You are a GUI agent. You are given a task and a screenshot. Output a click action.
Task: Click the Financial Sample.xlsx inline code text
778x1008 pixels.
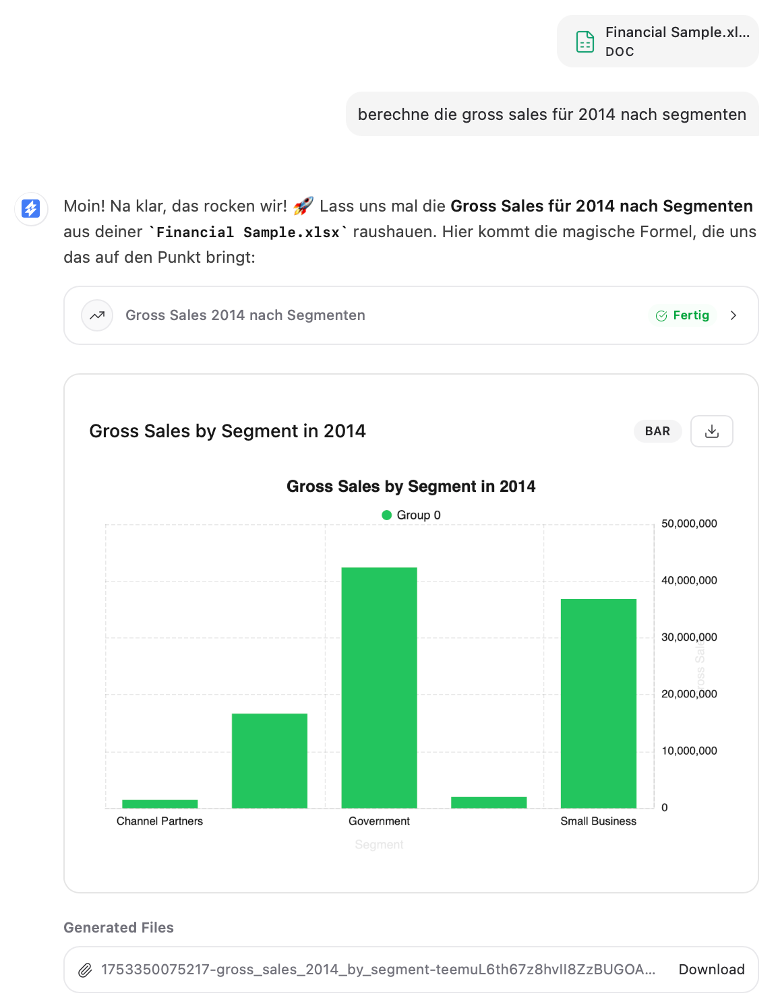[x=248, y=232]
